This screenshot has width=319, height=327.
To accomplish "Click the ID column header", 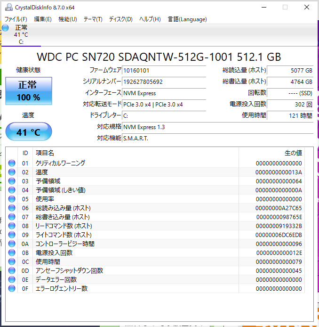I will tap(25, 153).
